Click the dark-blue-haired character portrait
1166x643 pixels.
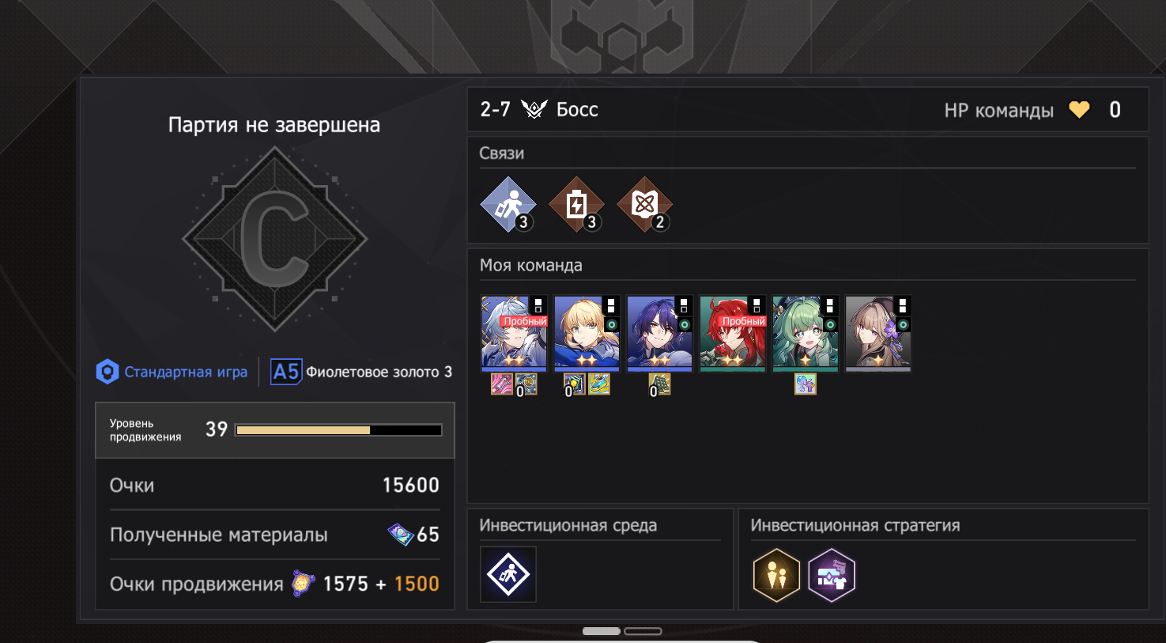click(659, 334)
